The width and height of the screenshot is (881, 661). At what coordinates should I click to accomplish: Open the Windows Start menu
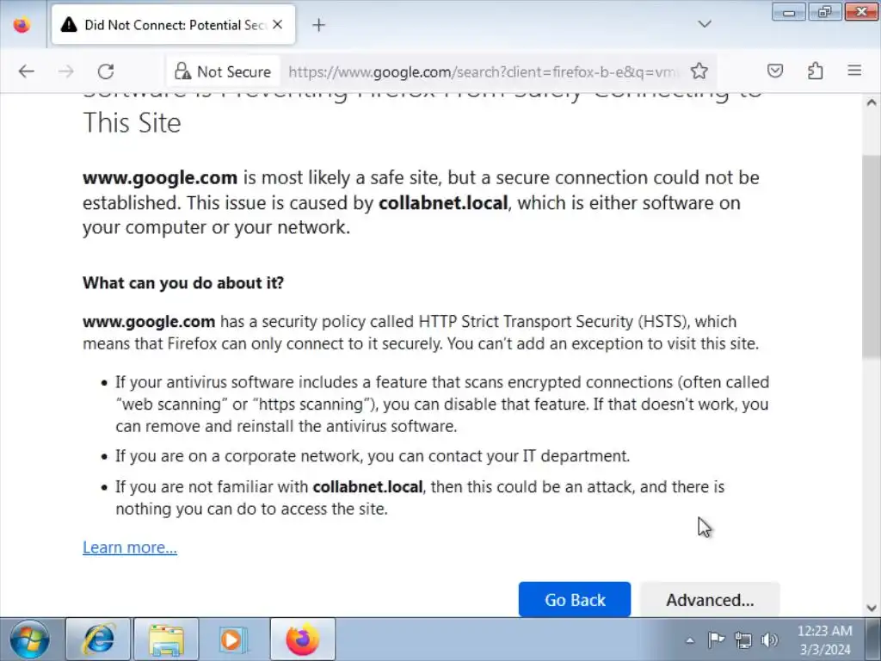[29, 639]
